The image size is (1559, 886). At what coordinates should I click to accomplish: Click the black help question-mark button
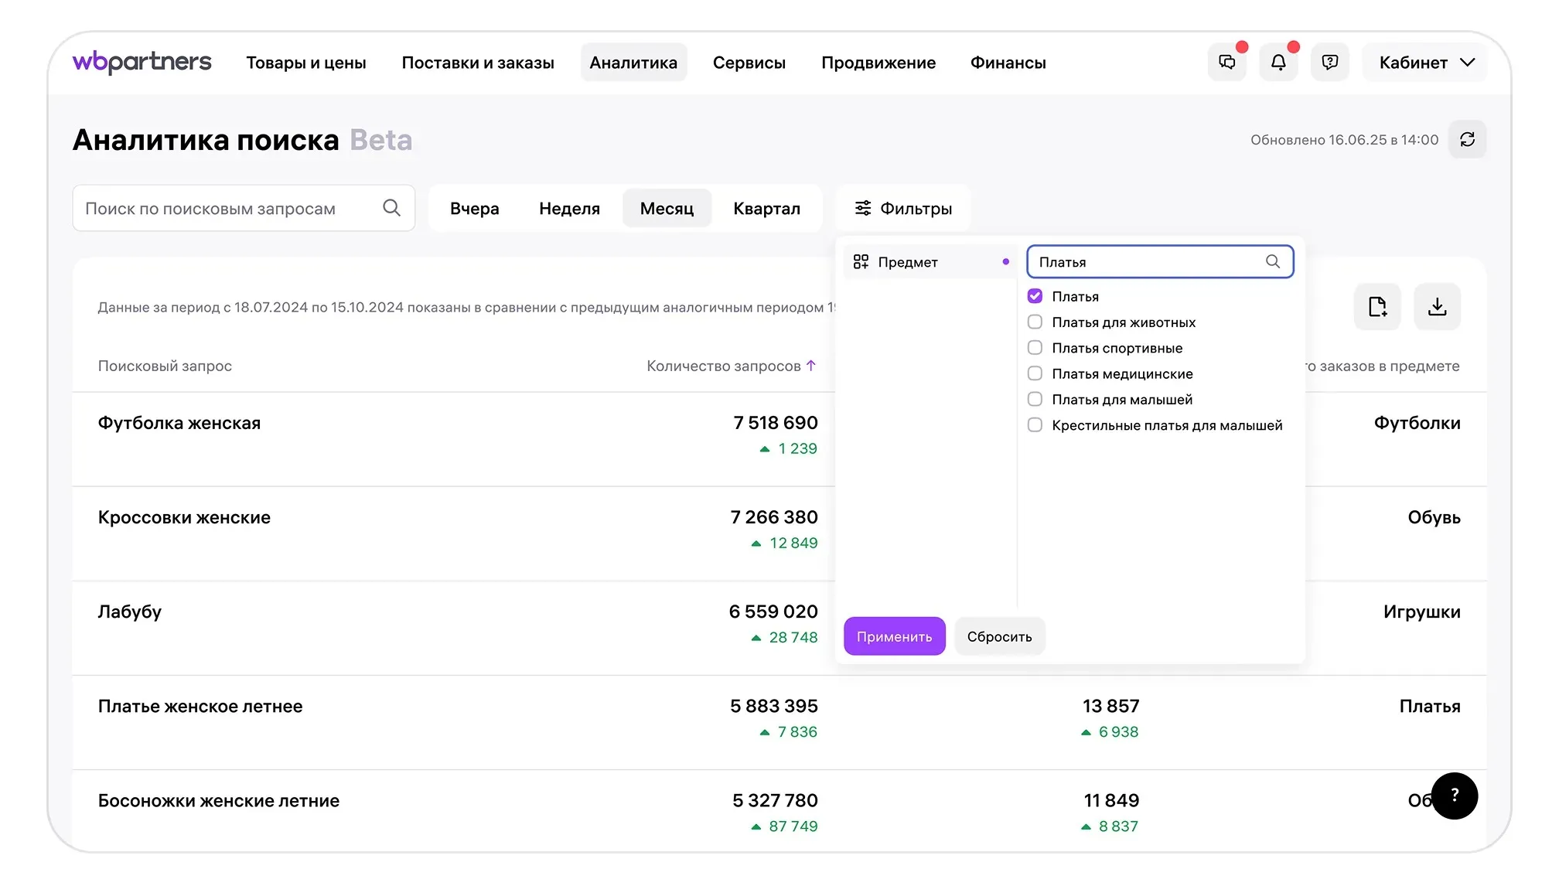pos(1454,796)
